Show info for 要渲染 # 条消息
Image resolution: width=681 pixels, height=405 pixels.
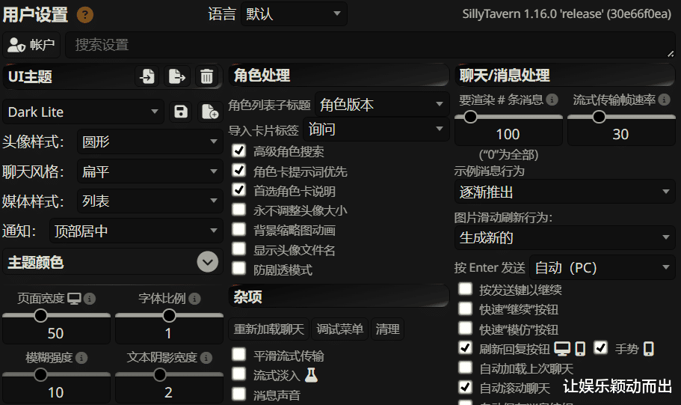tap(552, 100)
